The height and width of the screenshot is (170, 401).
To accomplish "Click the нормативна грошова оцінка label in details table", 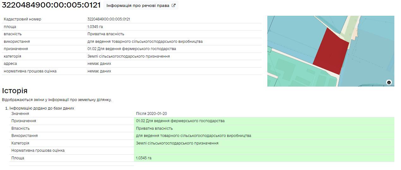I will [30, 71].
